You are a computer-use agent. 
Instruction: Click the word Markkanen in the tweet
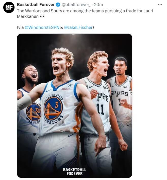[28, 17]
